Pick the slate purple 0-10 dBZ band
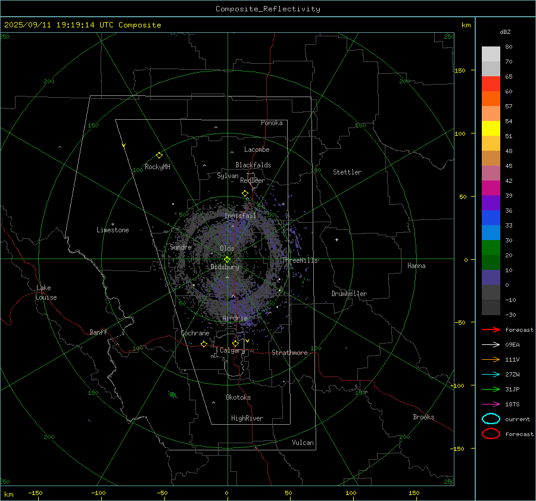The image size is (536, 501). (491, 277)
